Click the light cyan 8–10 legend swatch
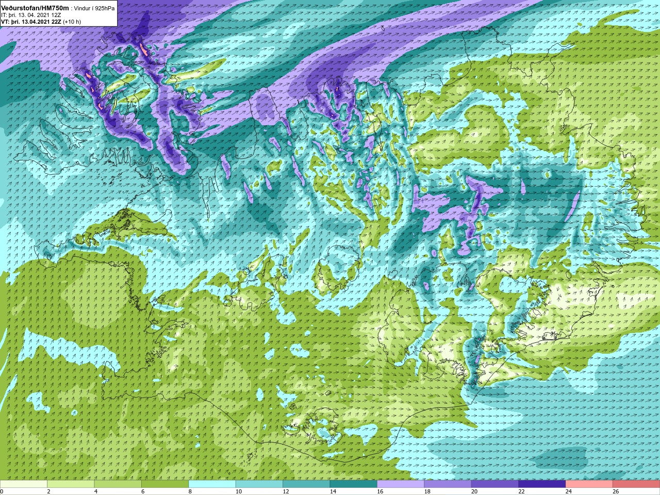This screenshot has width=660, height=495. [212, 484]
